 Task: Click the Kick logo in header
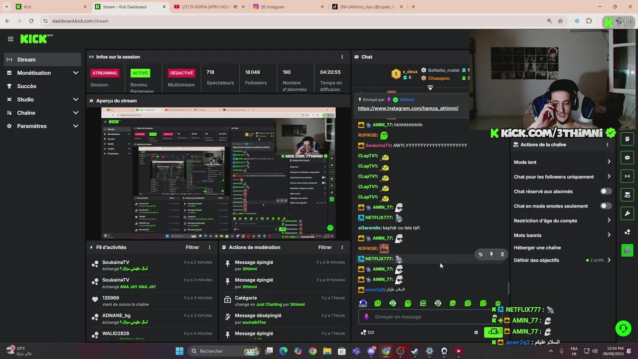pos(36,39)
